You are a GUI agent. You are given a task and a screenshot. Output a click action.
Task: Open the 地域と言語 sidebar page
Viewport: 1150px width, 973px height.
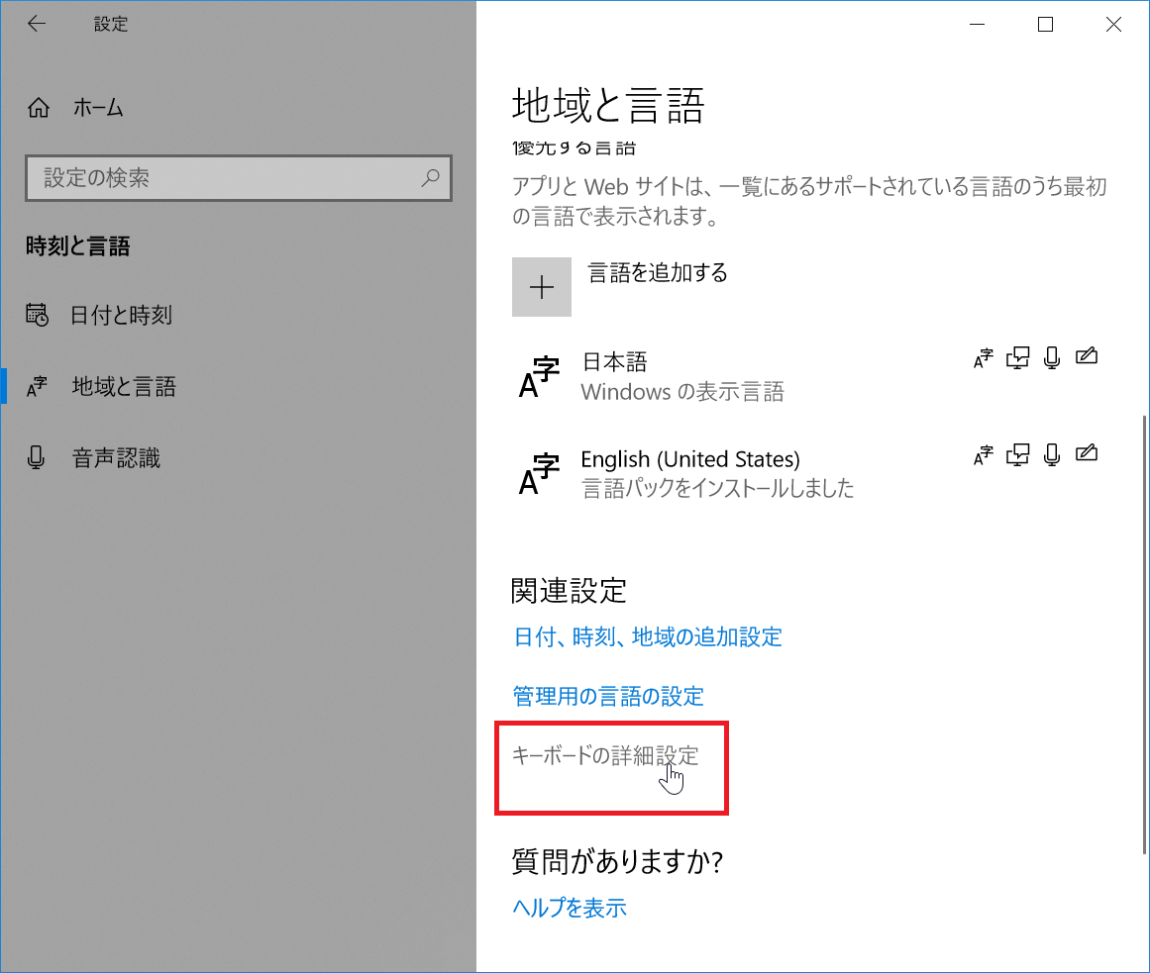[x=124, y=387]
